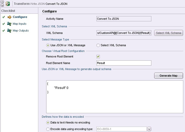The width and height of the screenshot is (185, 132).
Task: Click the Select XML Schema button
Action: pos(168,33)
